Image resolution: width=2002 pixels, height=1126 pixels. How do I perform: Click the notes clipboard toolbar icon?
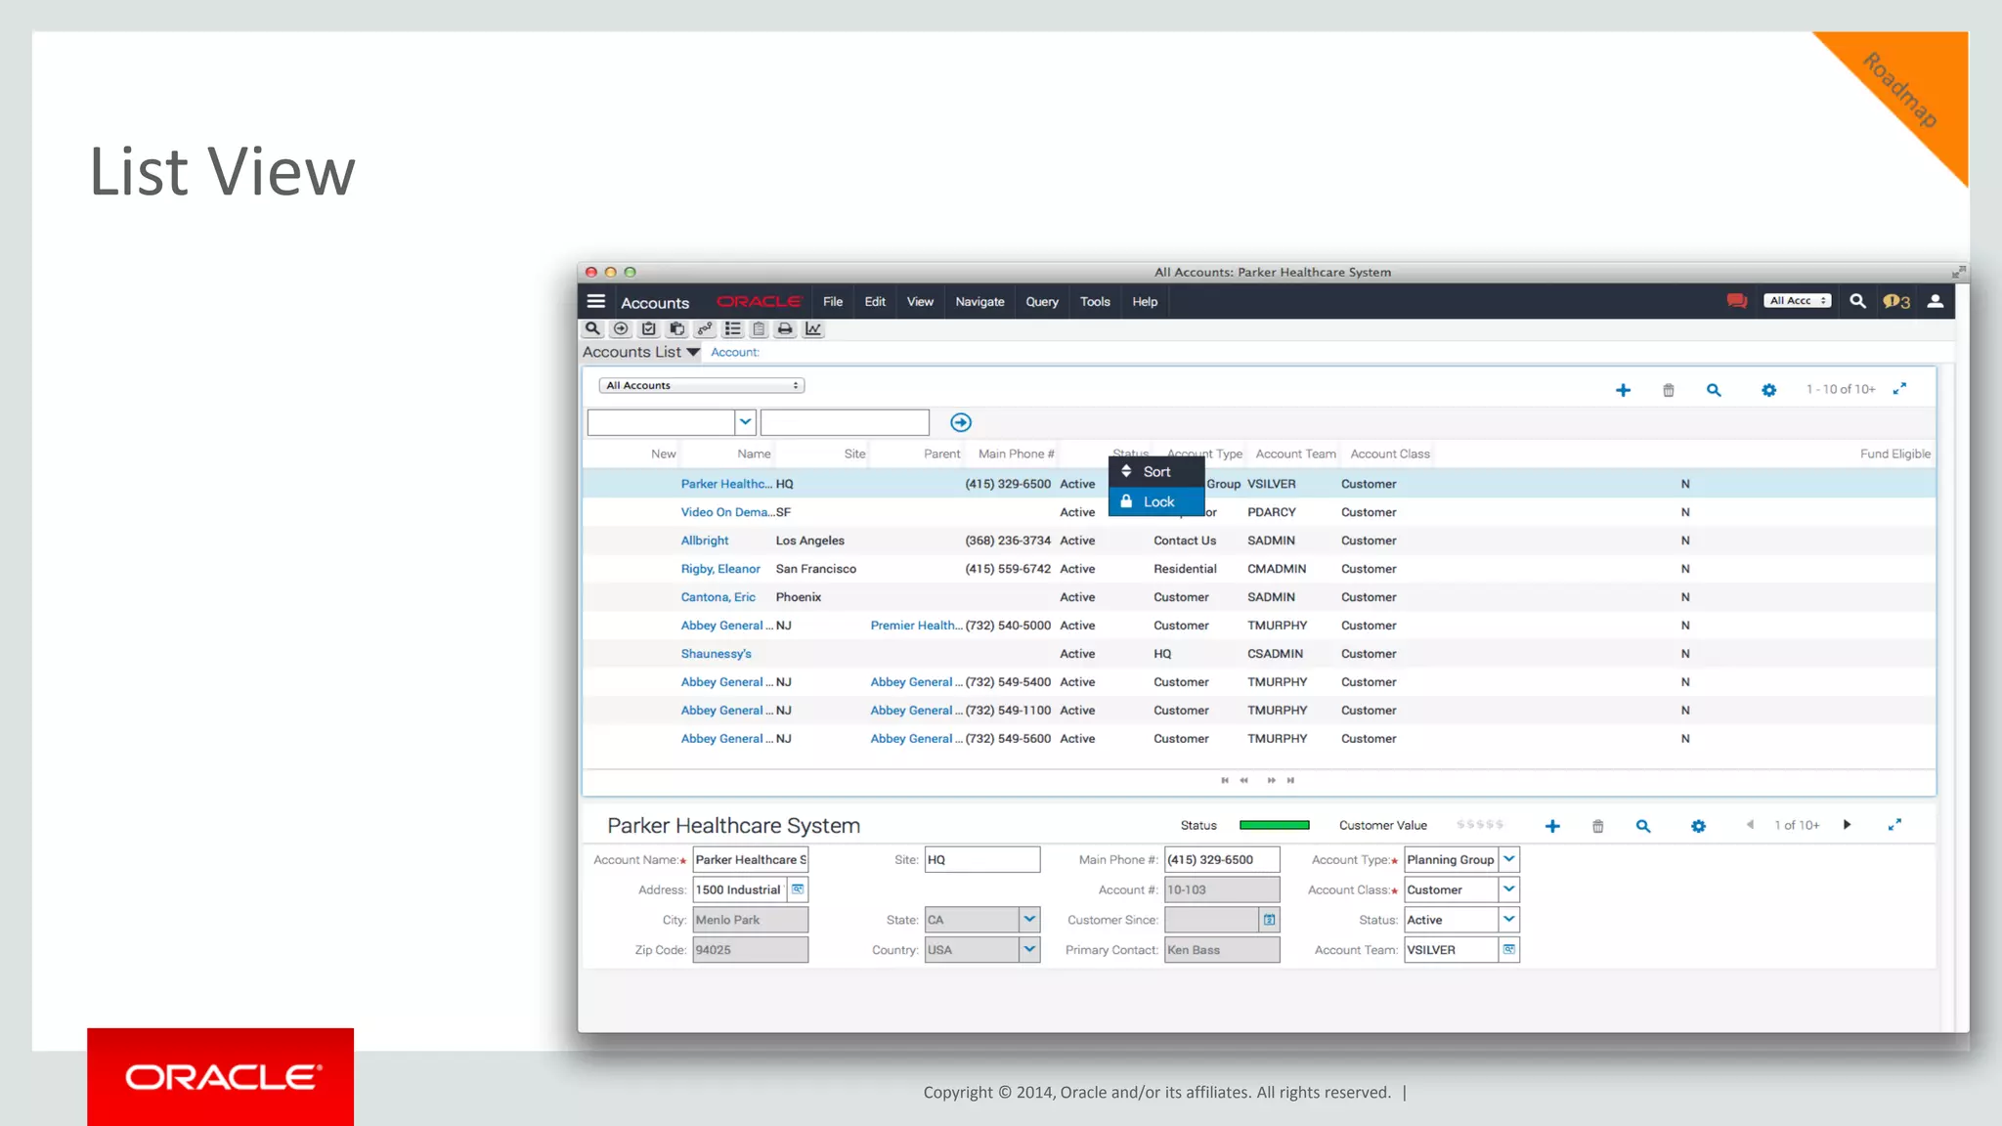tap(759, 329)
